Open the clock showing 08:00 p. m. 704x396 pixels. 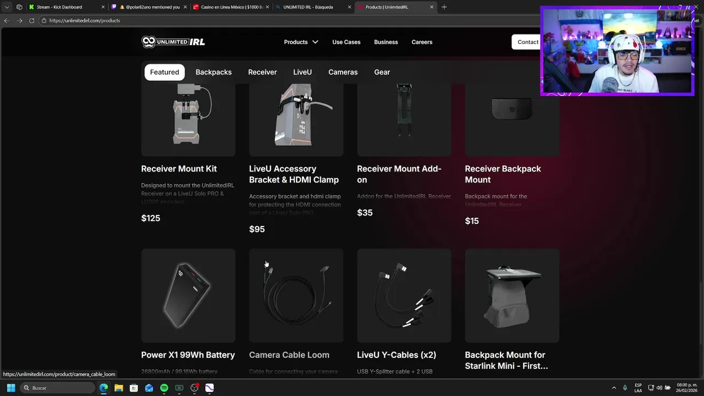pyautogui.click(x=687, y=388)
